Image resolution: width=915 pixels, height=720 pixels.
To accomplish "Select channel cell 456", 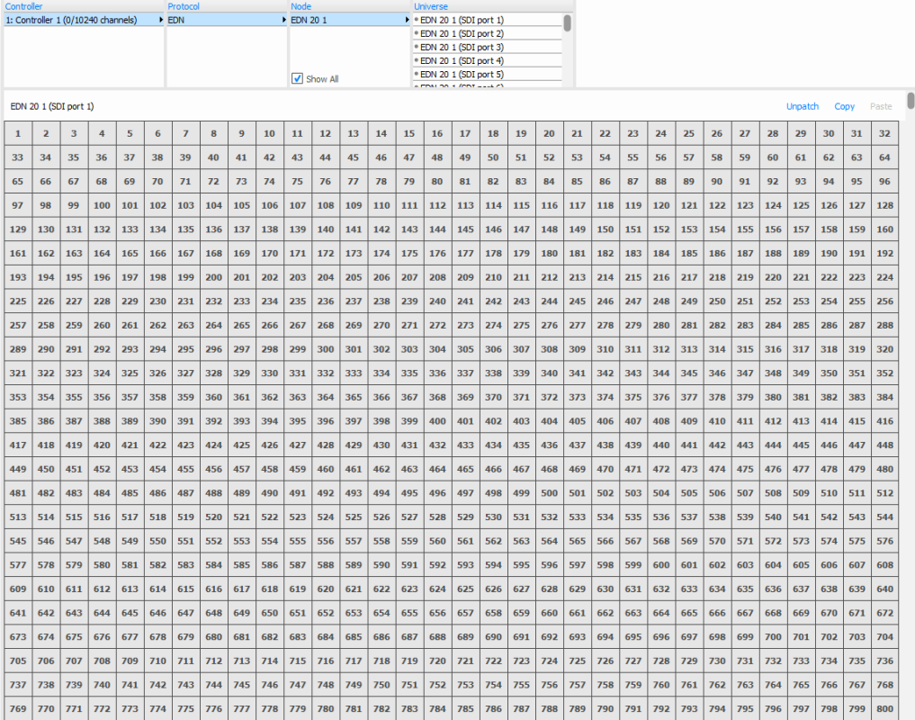I will pos(213,469).
